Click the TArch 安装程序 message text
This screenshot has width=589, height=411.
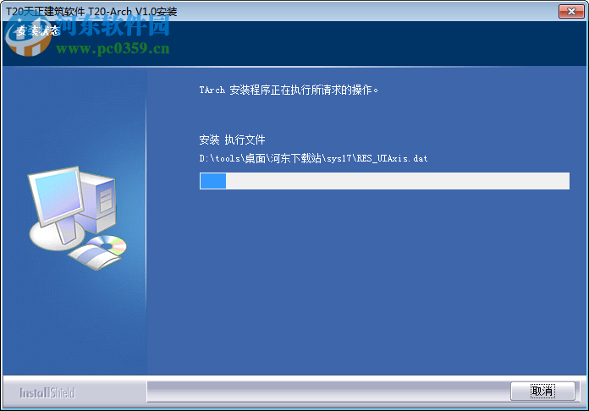(x=289, y=90)
